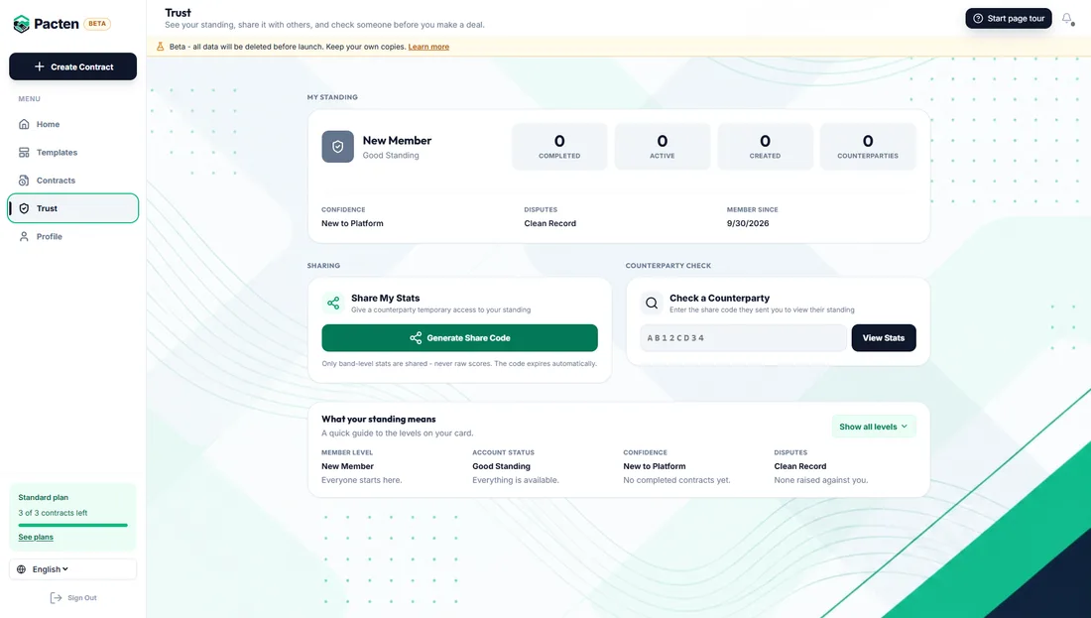
Task: Click the Home house icon
Action: 24,124
